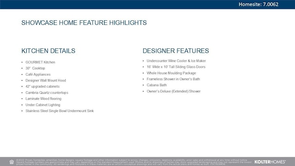The height and width of the screenshot is (166, 295).
Task: Click Designer Wall Mount Hood text
Action: 46,80
